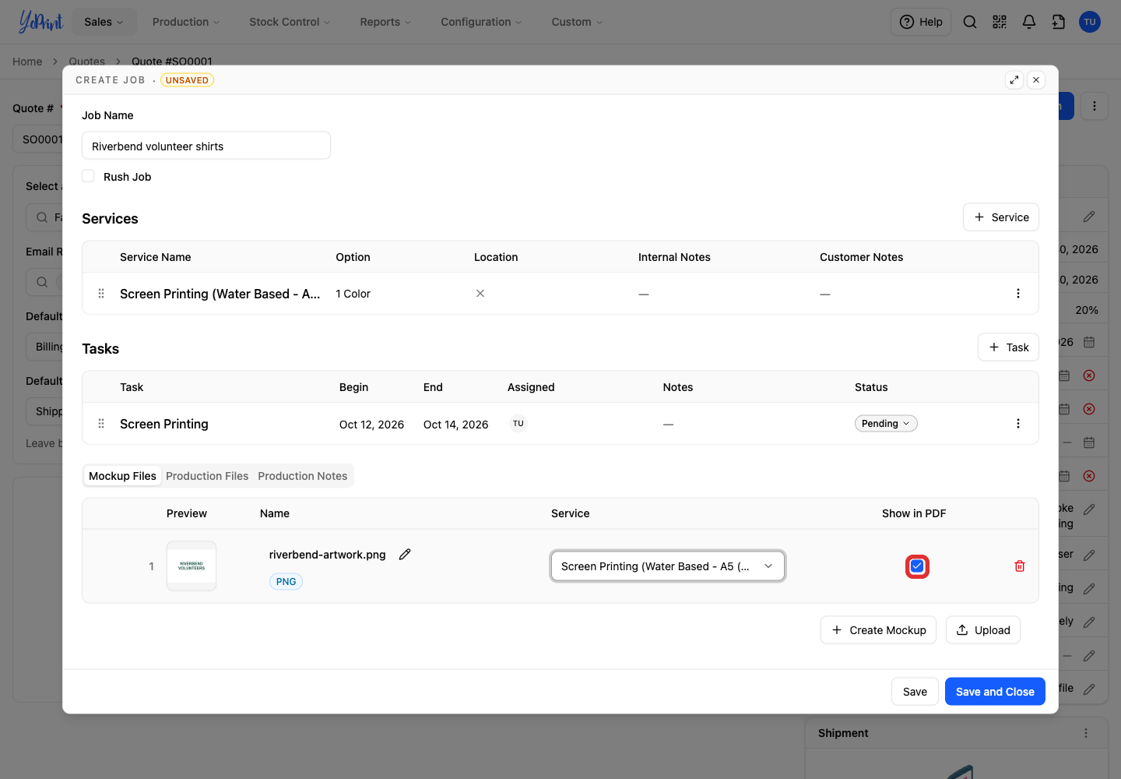
Task: Open the Shipment panel options menu
Action: pyautogui.click(x=1086, y=733)
